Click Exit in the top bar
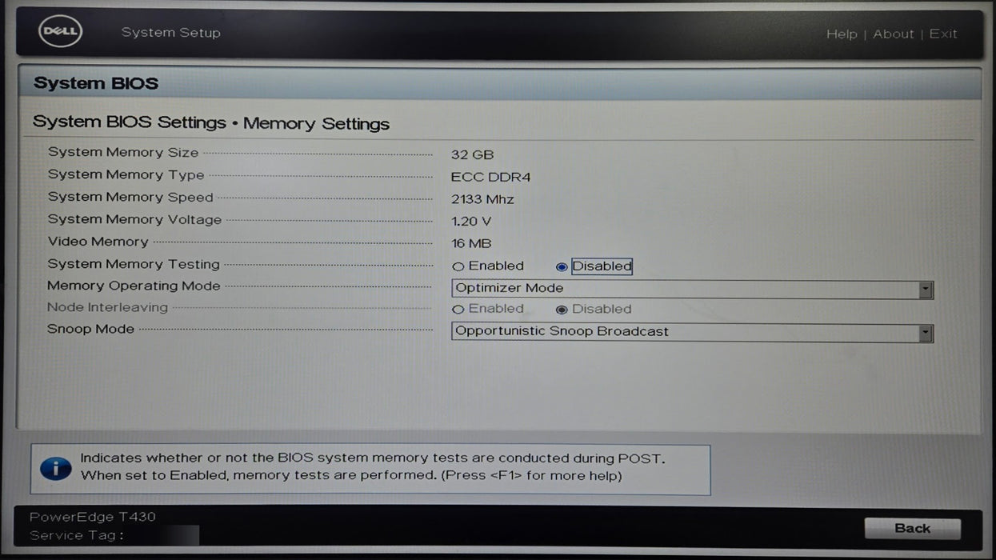 (943, 34)
